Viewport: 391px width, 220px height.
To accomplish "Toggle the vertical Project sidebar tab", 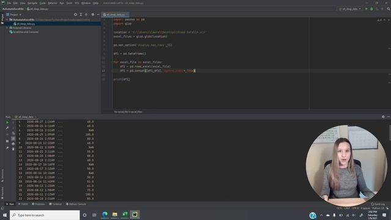I will click(x=2, y=19).
